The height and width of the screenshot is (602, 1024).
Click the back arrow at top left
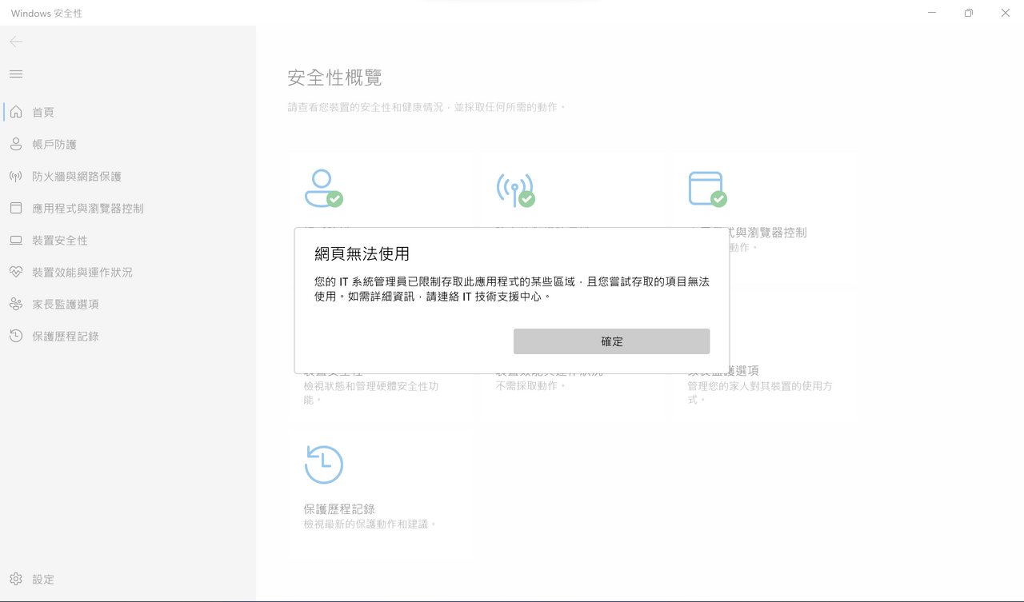coord(15,42)
